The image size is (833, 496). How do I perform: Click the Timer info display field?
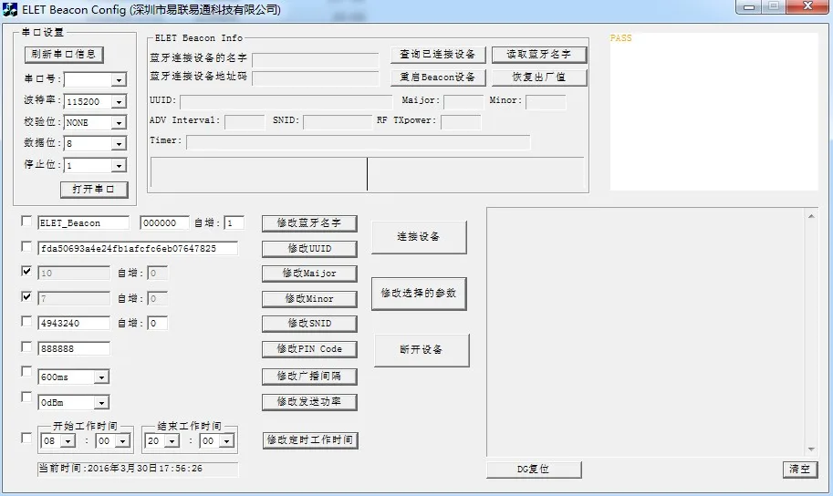tap(358, 142)
